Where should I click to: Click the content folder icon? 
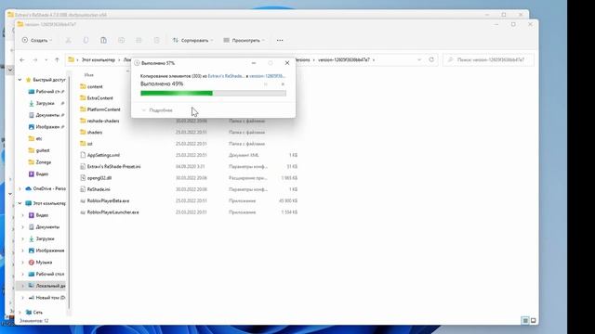(83, 86)
